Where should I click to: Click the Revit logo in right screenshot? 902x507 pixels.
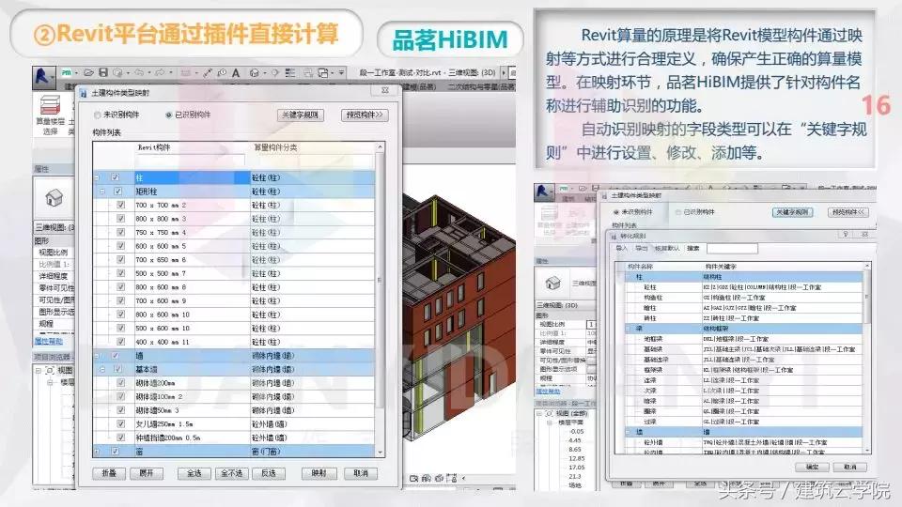[x=542, y=191]
